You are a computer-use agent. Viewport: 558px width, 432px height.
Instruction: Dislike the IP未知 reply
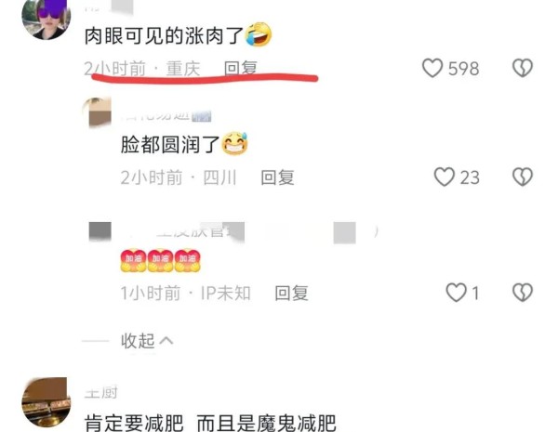(x=523, y=293)
